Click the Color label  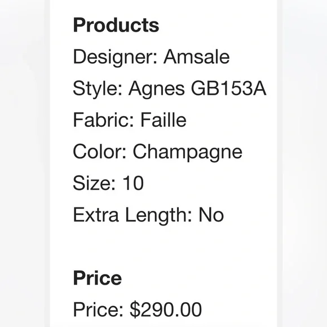pos(100,152)
